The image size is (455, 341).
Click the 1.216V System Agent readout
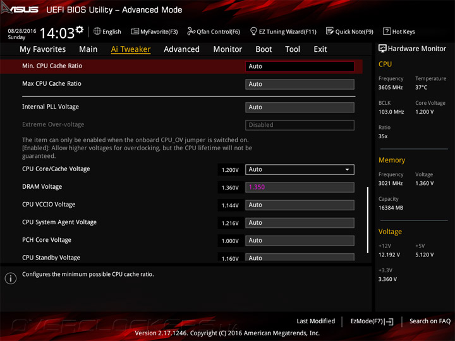click(230, 223)
